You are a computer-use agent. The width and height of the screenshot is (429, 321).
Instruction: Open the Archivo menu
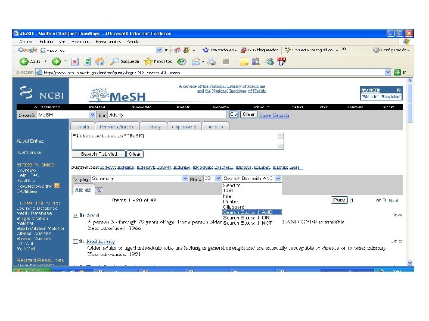point(26,42)
